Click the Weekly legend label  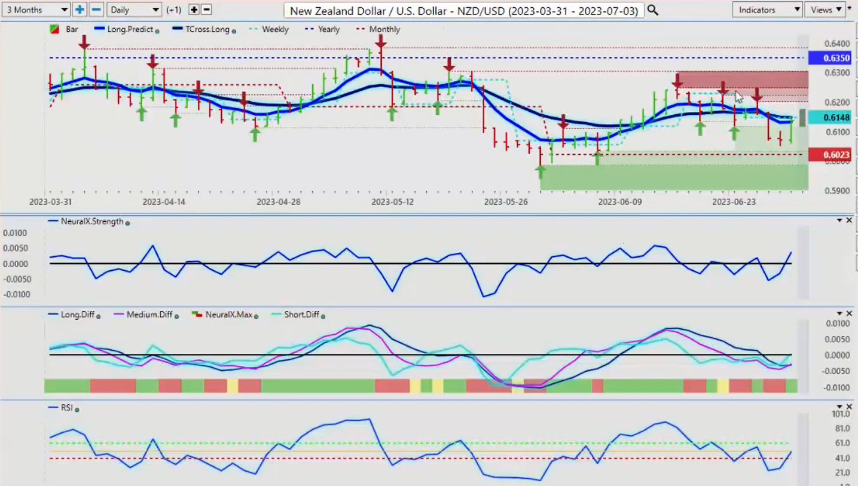click(x=277, y=29)
